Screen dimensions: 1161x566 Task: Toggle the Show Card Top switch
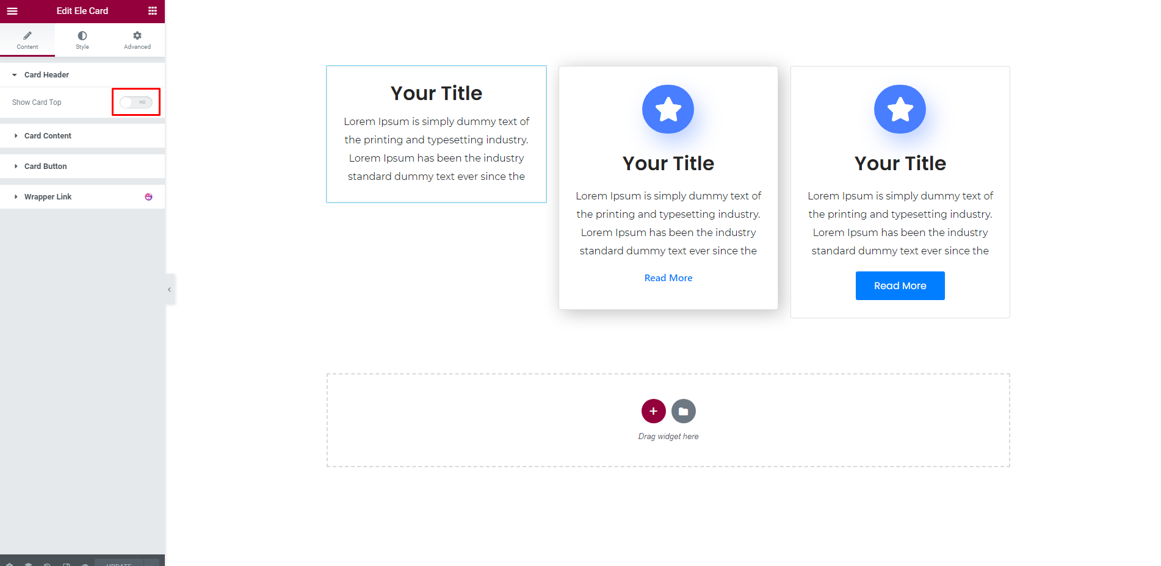[x=136, y=102]
